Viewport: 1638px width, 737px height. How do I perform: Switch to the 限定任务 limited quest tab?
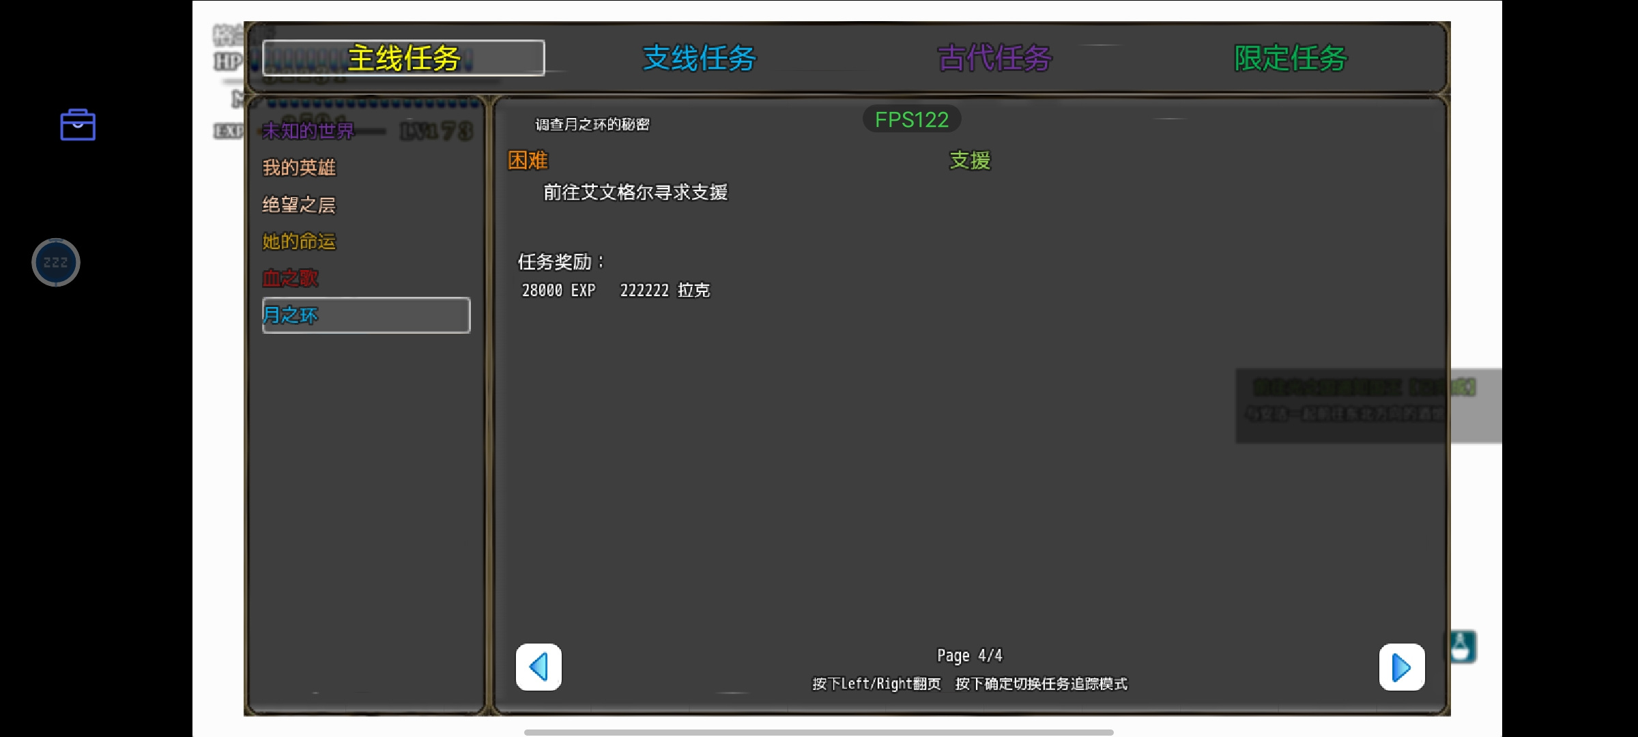(1291, 58)
